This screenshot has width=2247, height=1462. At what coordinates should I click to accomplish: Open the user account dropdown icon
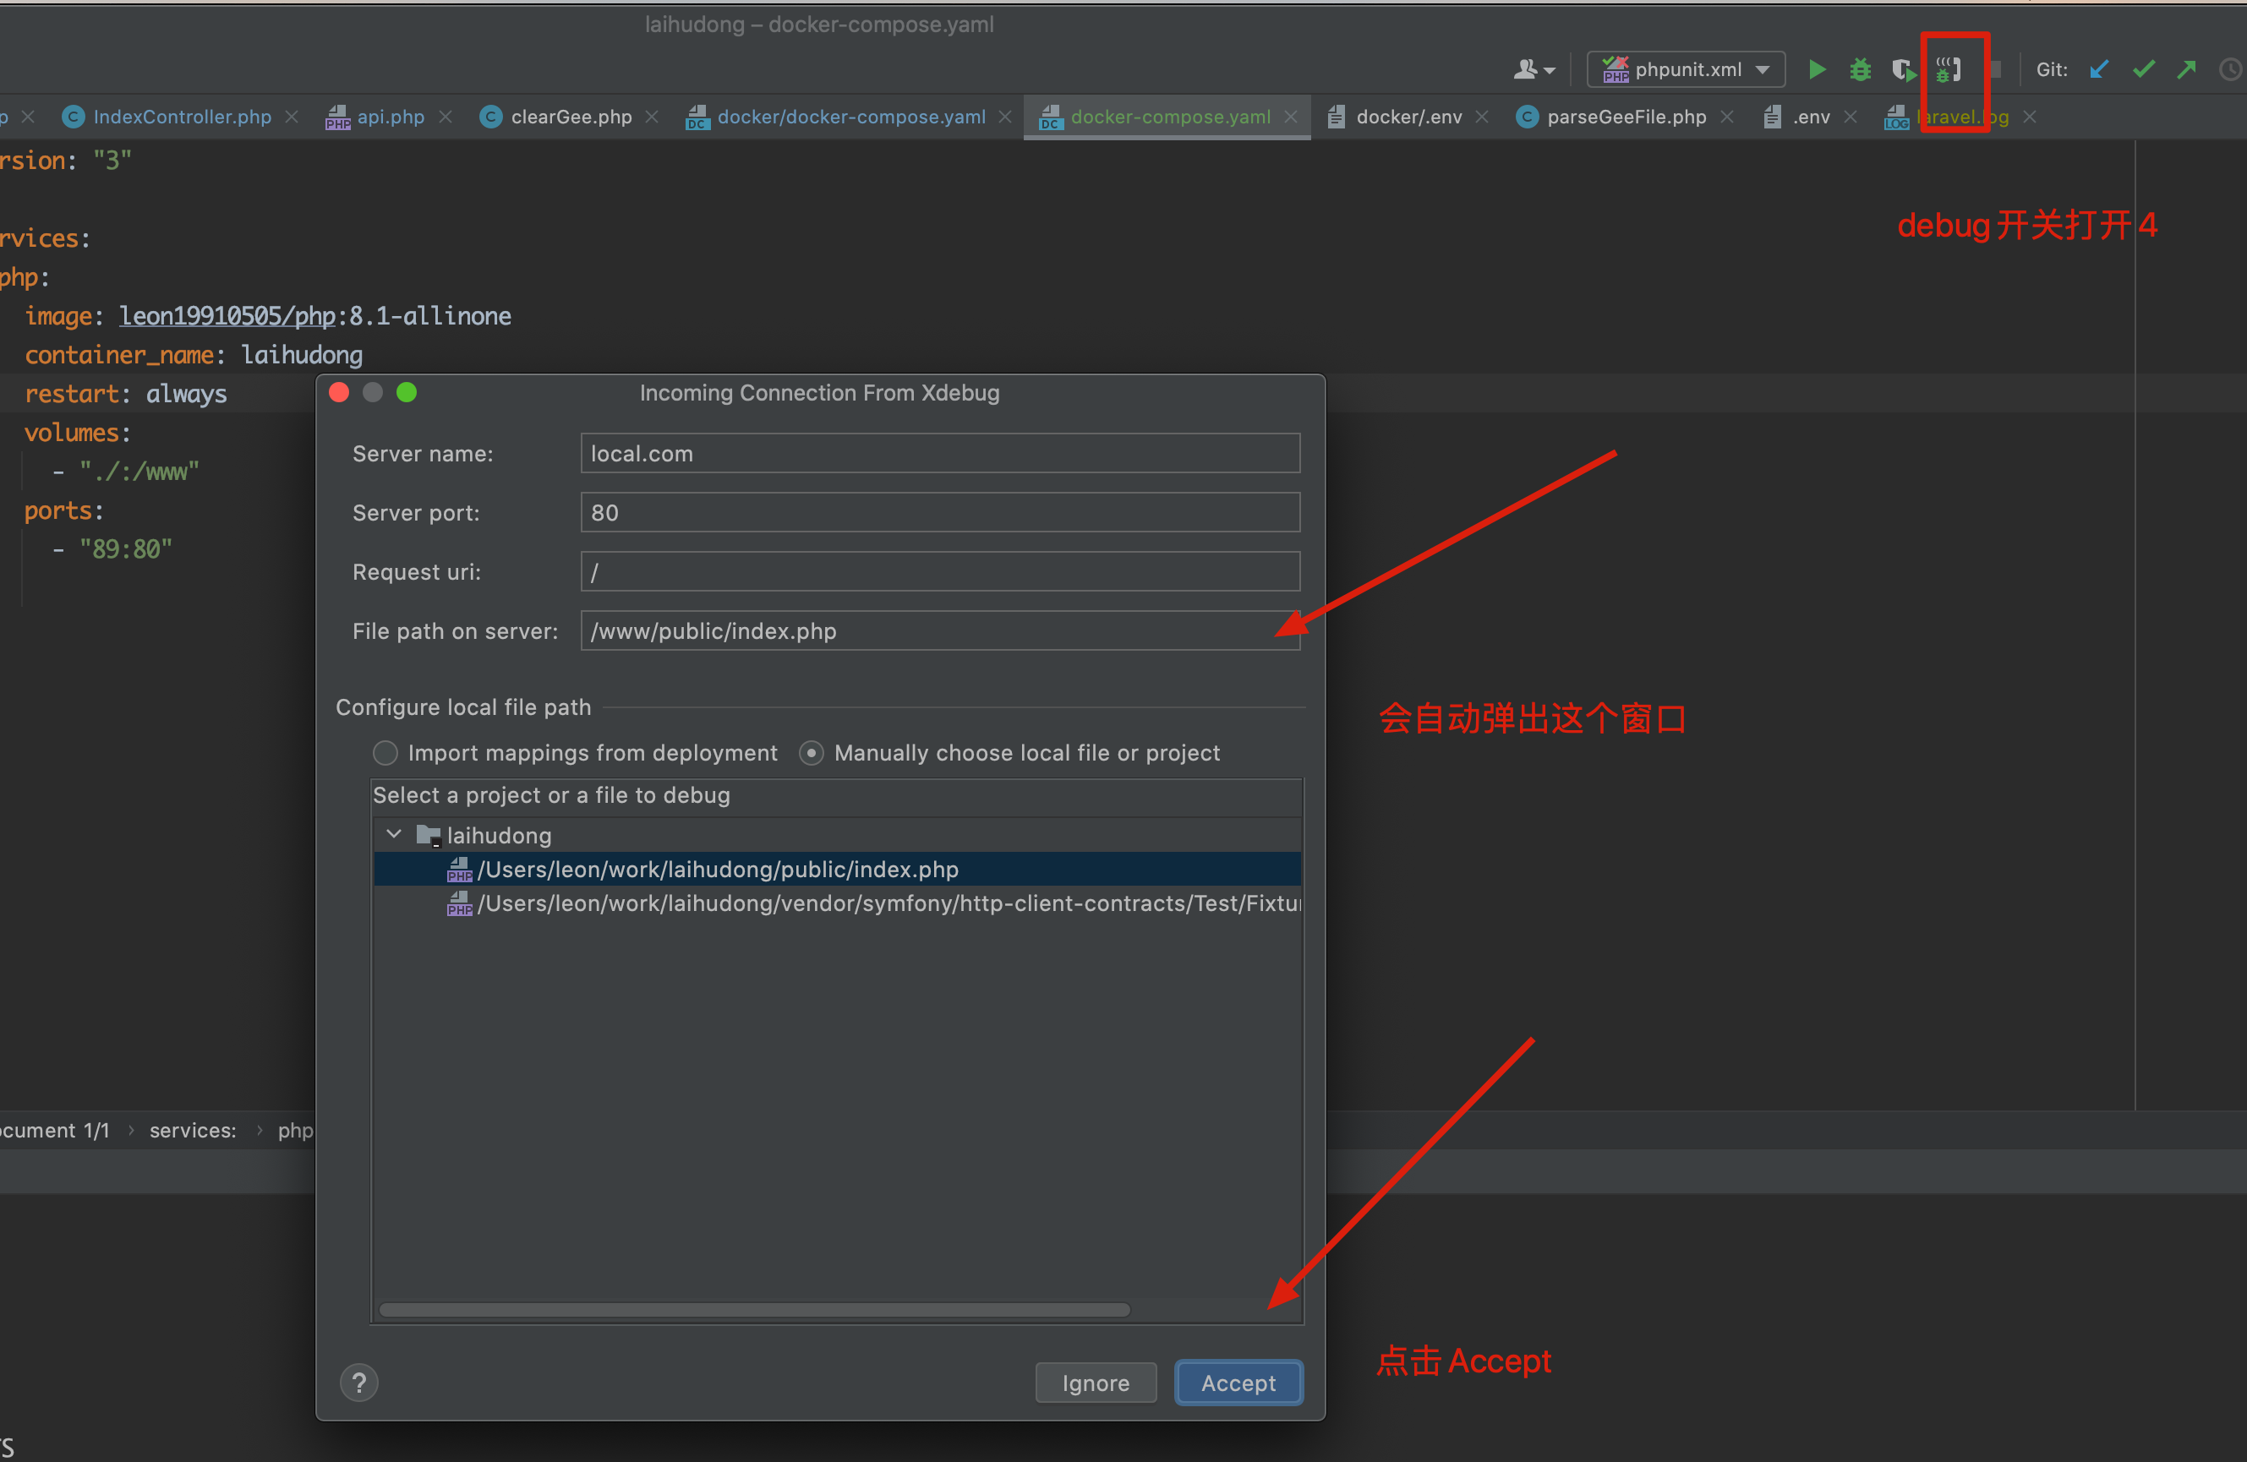pyautogui.click(x=1534, y=69)
